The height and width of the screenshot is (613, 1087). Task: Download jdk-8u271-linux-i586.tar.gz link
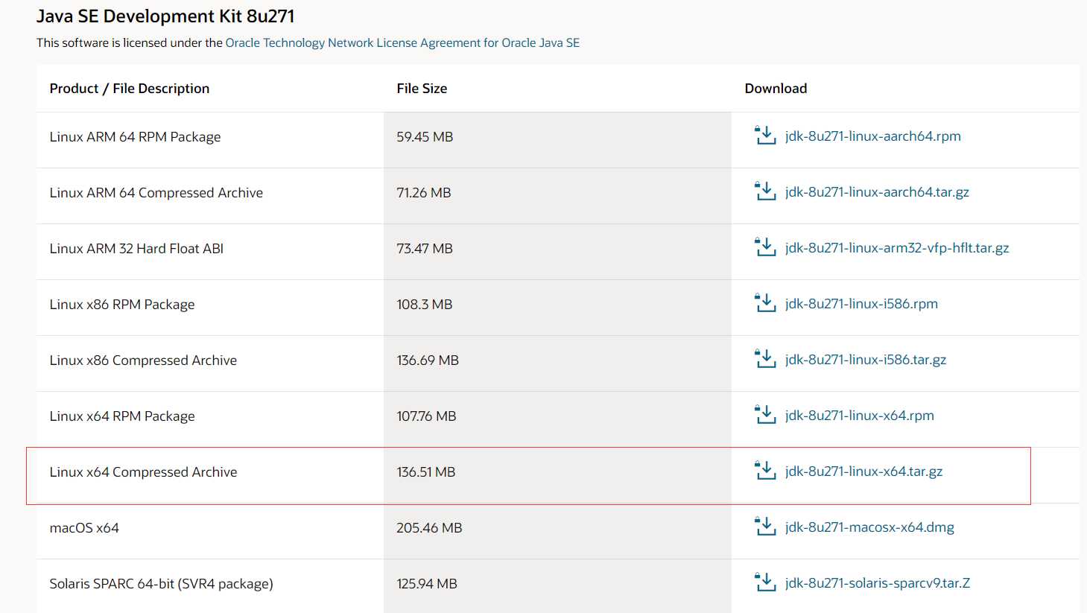[866, 360]
